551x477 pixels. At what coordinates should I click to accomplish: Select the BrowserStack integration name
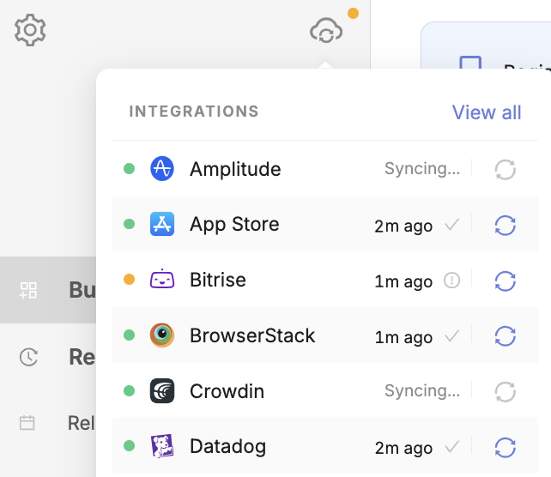click(252, 335)
